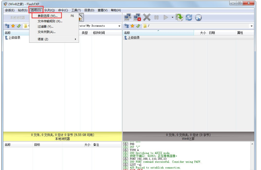Click the play transfer queue icon

[166, 17]
